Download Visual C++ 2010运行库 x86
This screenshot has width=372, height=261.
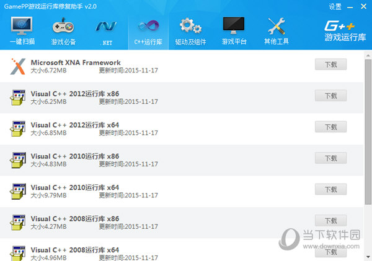[330, 158]
